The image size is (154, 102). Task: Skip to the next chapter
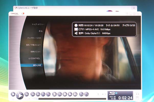[x=38, y=94]
